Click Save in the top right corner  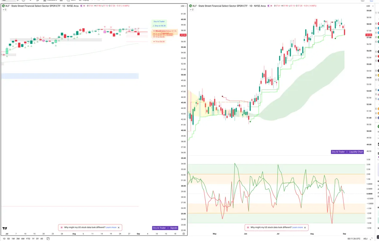(371, 1)
